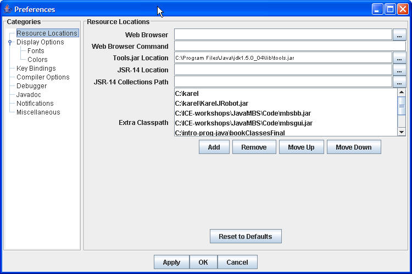This screenshot has height=274, width=412.
Task: Browse for JSR-14 Location
Action: pyautogui.click(x=399, y=70)
